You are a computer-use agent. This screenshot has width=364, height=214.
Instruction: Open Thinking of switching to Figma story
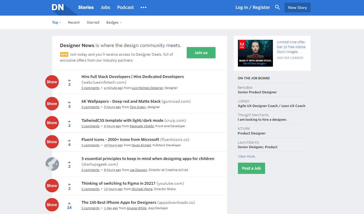coord(119,183)
